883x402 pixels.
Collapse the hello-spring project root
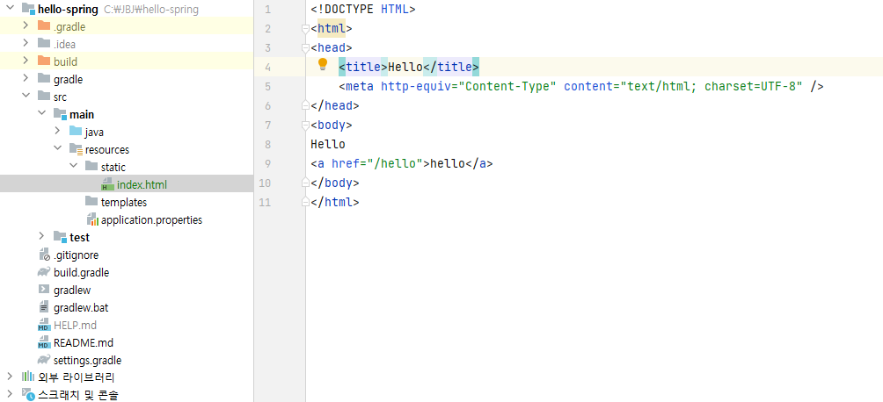10,9
